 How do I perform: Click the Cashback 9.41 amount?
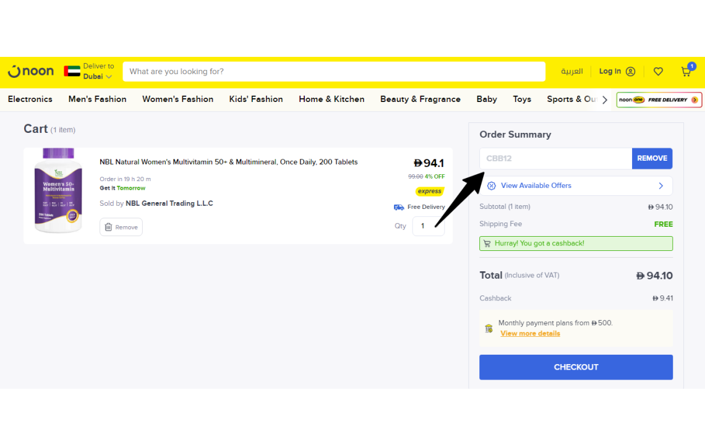663,298
